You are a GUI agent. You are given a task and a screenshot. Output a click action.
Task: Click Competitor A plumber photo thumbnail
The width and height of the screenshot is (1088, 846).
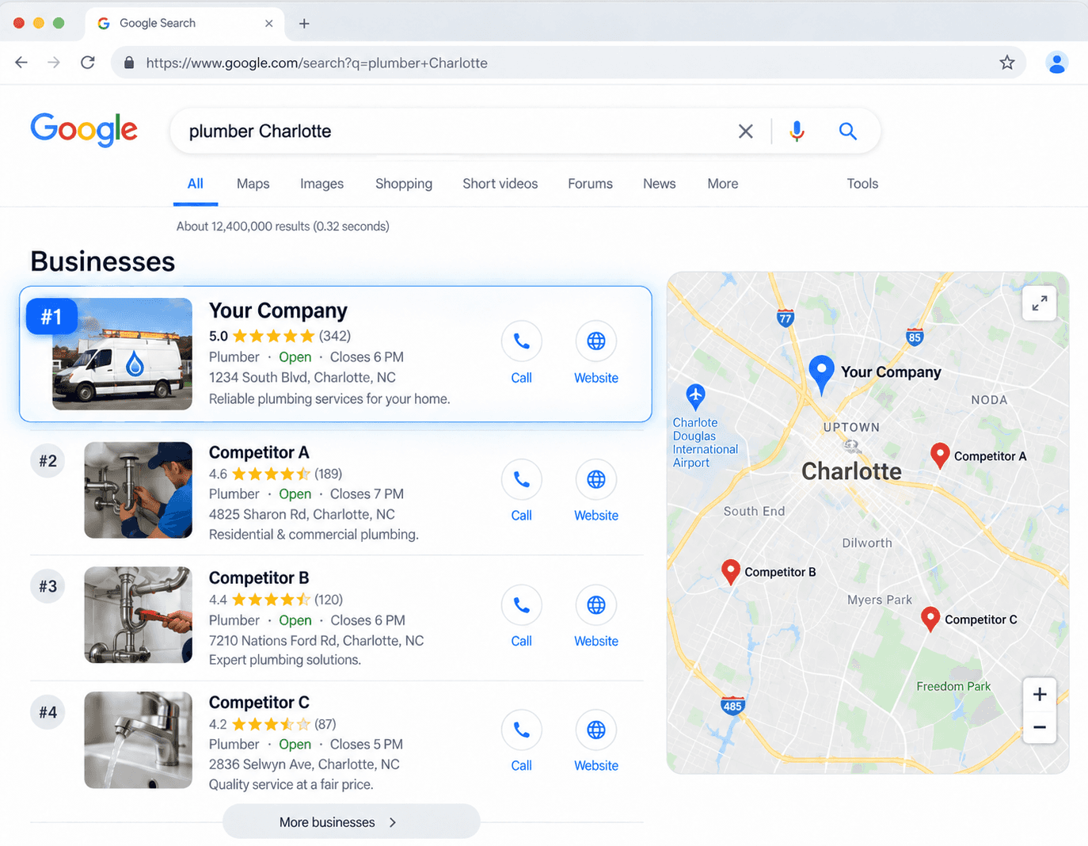(138, 490)
